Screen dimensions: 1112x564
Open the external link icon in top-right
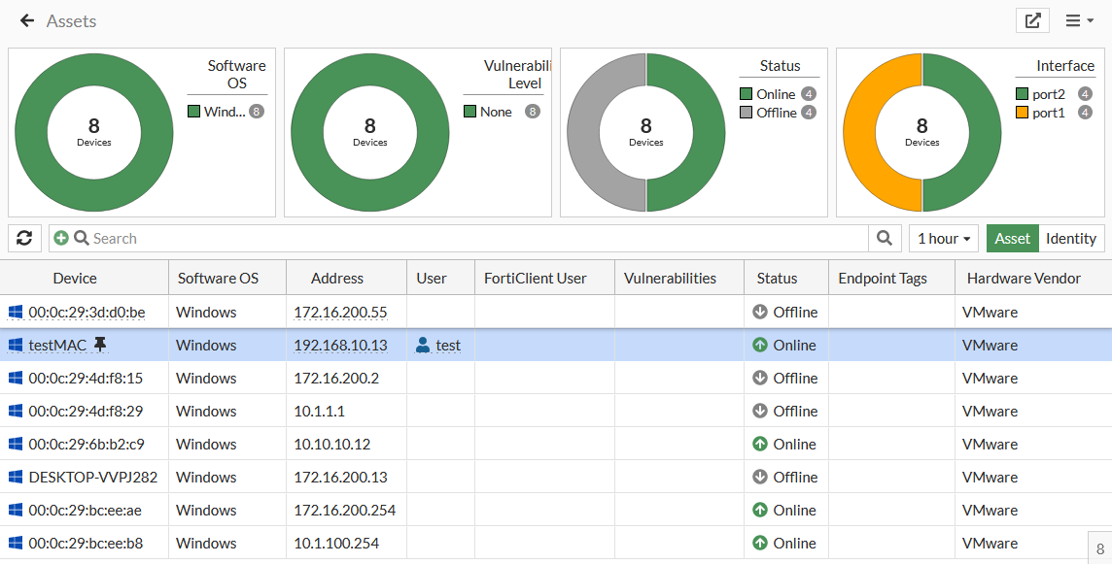1032,19
